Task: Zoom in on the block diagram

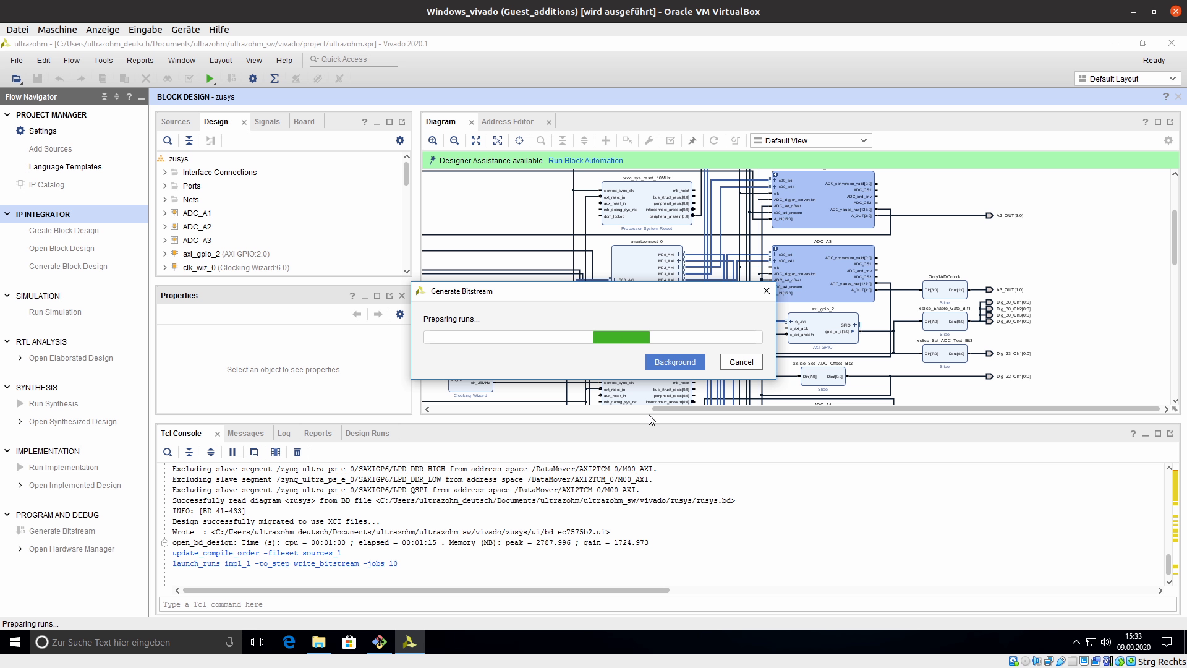Action: click(x=433, y=140)
